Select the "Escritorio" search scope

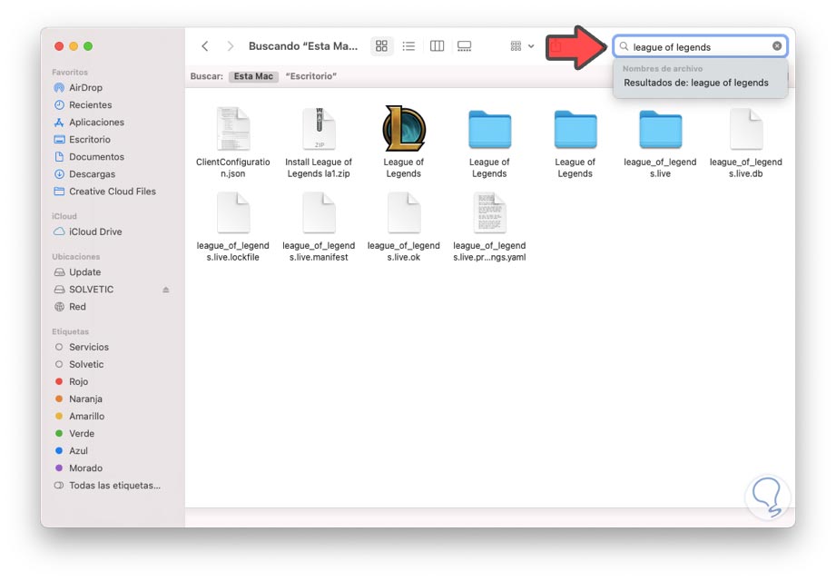[310, 76]
